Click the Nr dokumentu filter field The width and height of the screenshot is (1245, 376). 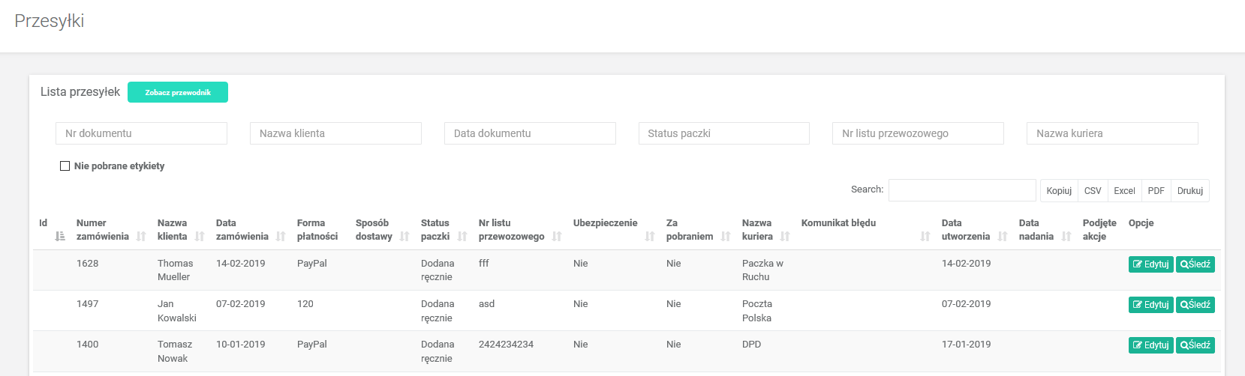(141, 133)
